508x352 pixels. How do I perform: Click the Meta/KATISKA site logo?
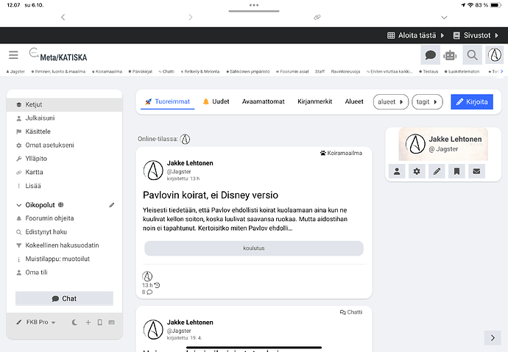[x=58, y=55]
